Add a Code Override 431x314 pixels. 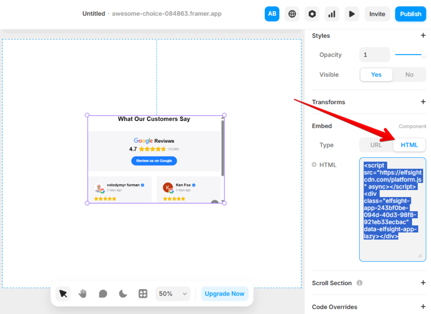423,307
